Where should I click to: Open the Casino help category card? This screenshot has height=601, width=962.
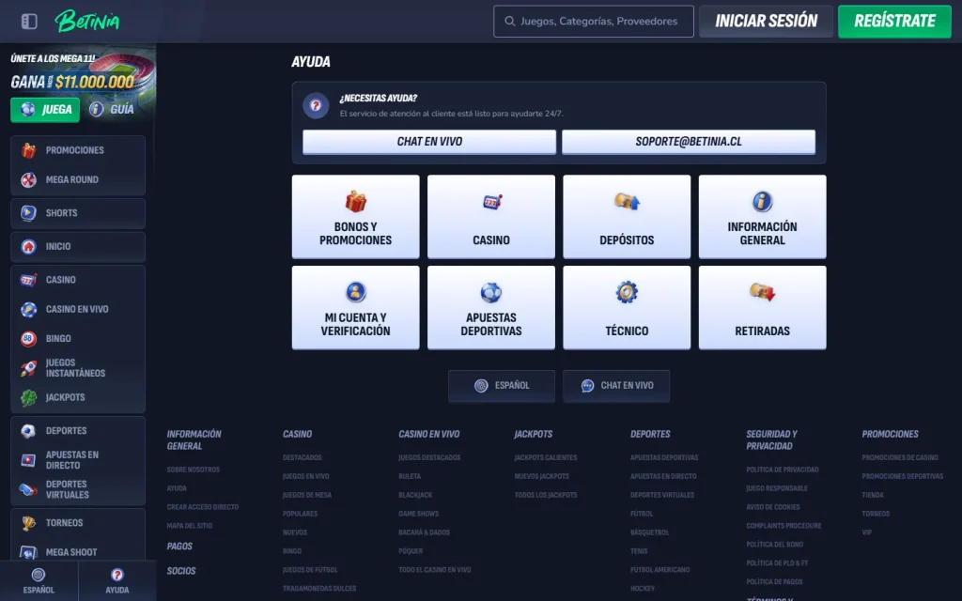[x=491, y=217]
